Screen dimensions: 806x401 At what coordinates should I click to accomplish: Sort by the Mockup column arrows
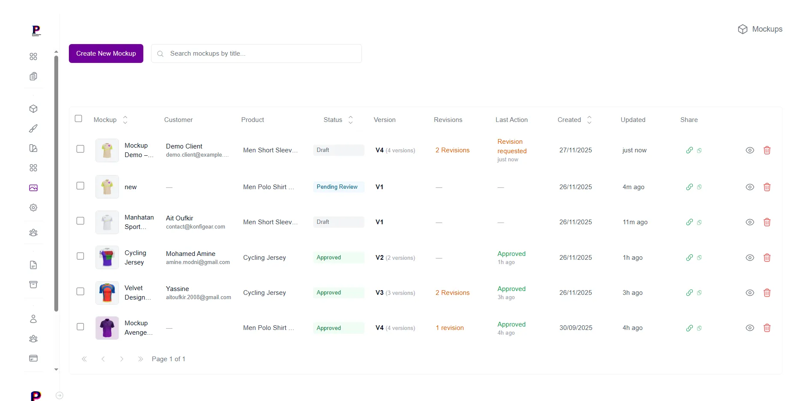(125, 120)
